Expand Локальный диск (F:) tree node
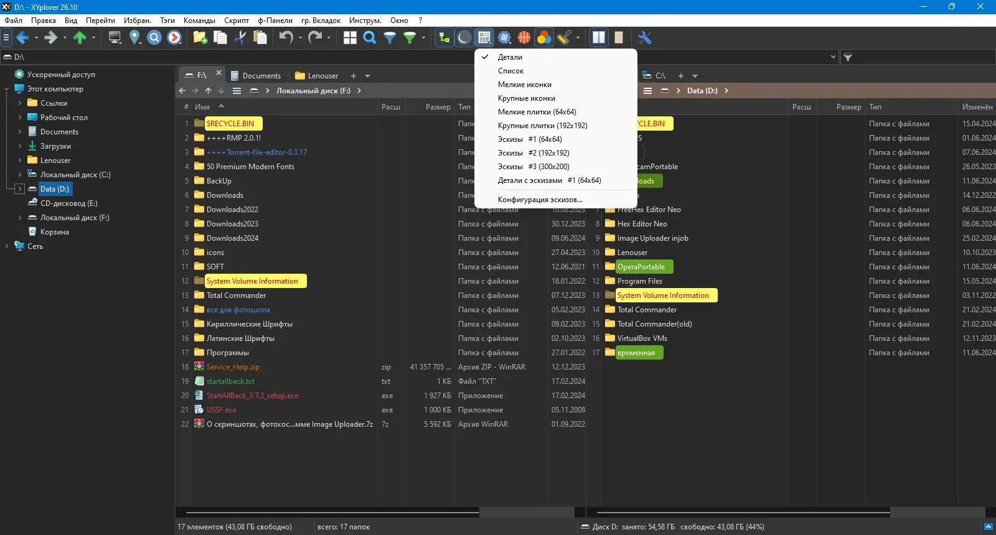Image resolution: width=996 pixels, height=535 pixels. coord(20,218)
